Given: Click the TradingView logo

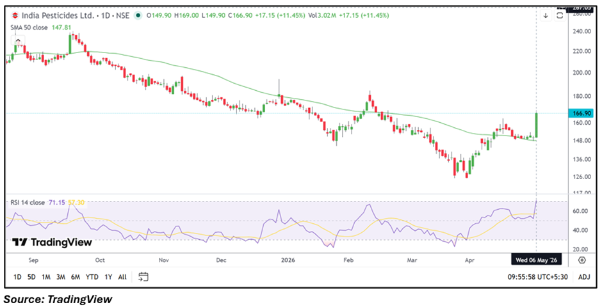Looking at the screenshot, I should point(52,242).
